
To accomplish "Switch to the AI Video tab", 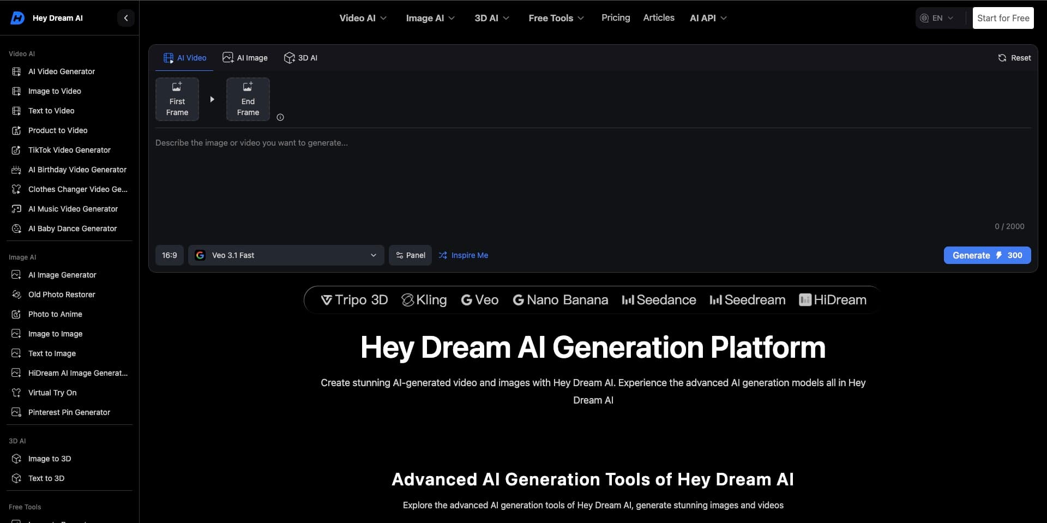I will tap(184, 58).
